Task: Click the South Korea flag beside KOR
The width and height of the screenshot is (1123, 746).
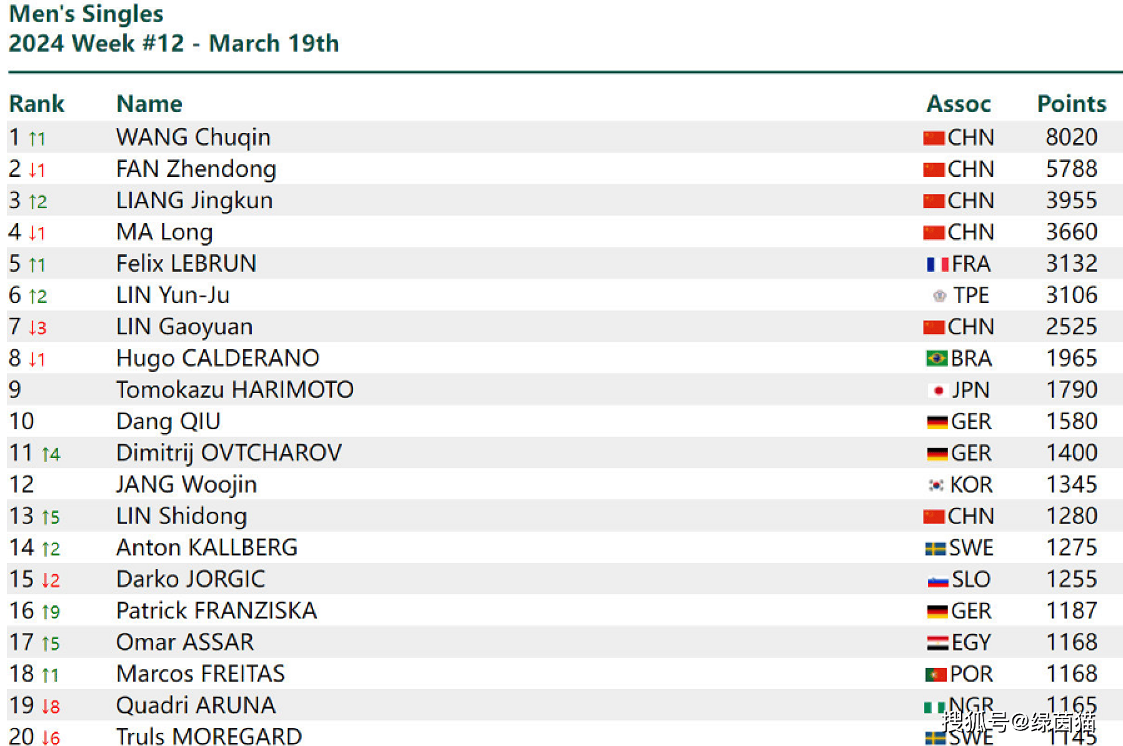Action: tap(936, 485)
